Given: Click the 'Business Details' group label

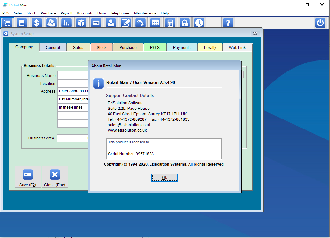Looking at the screenshot, I should 39,66.
